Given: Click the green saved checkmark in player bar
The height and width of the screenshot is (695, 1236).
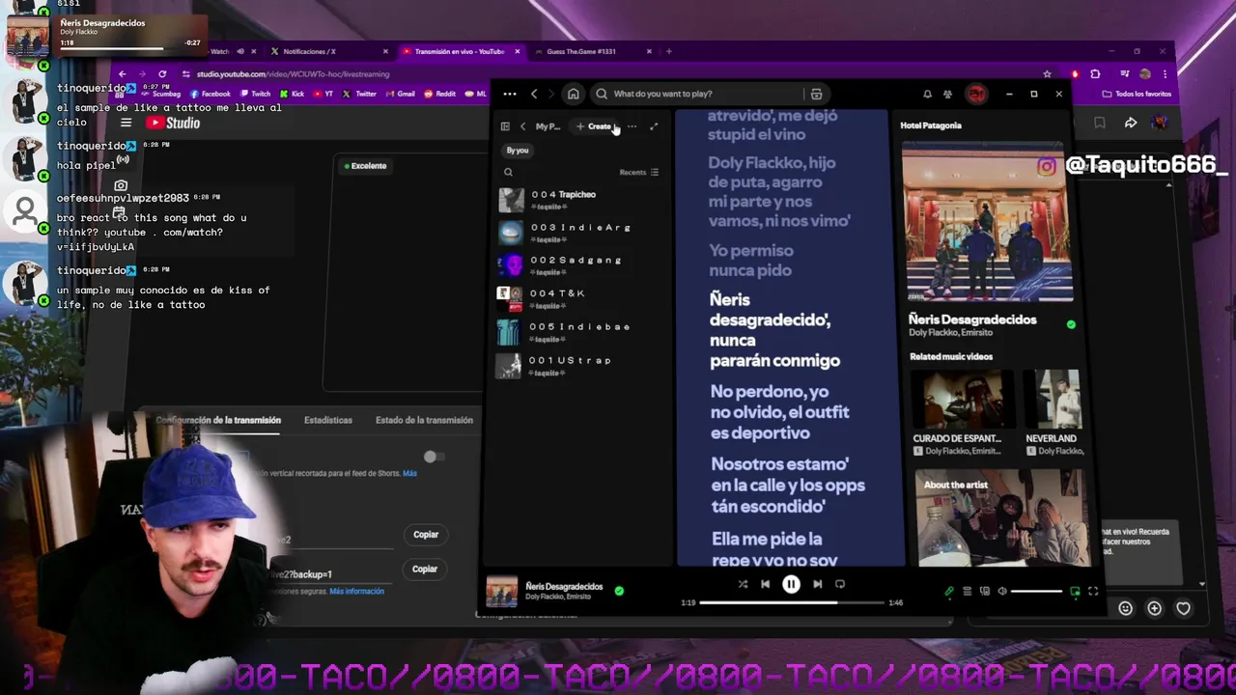Looking at the screenshot, I should coord(619,591).
